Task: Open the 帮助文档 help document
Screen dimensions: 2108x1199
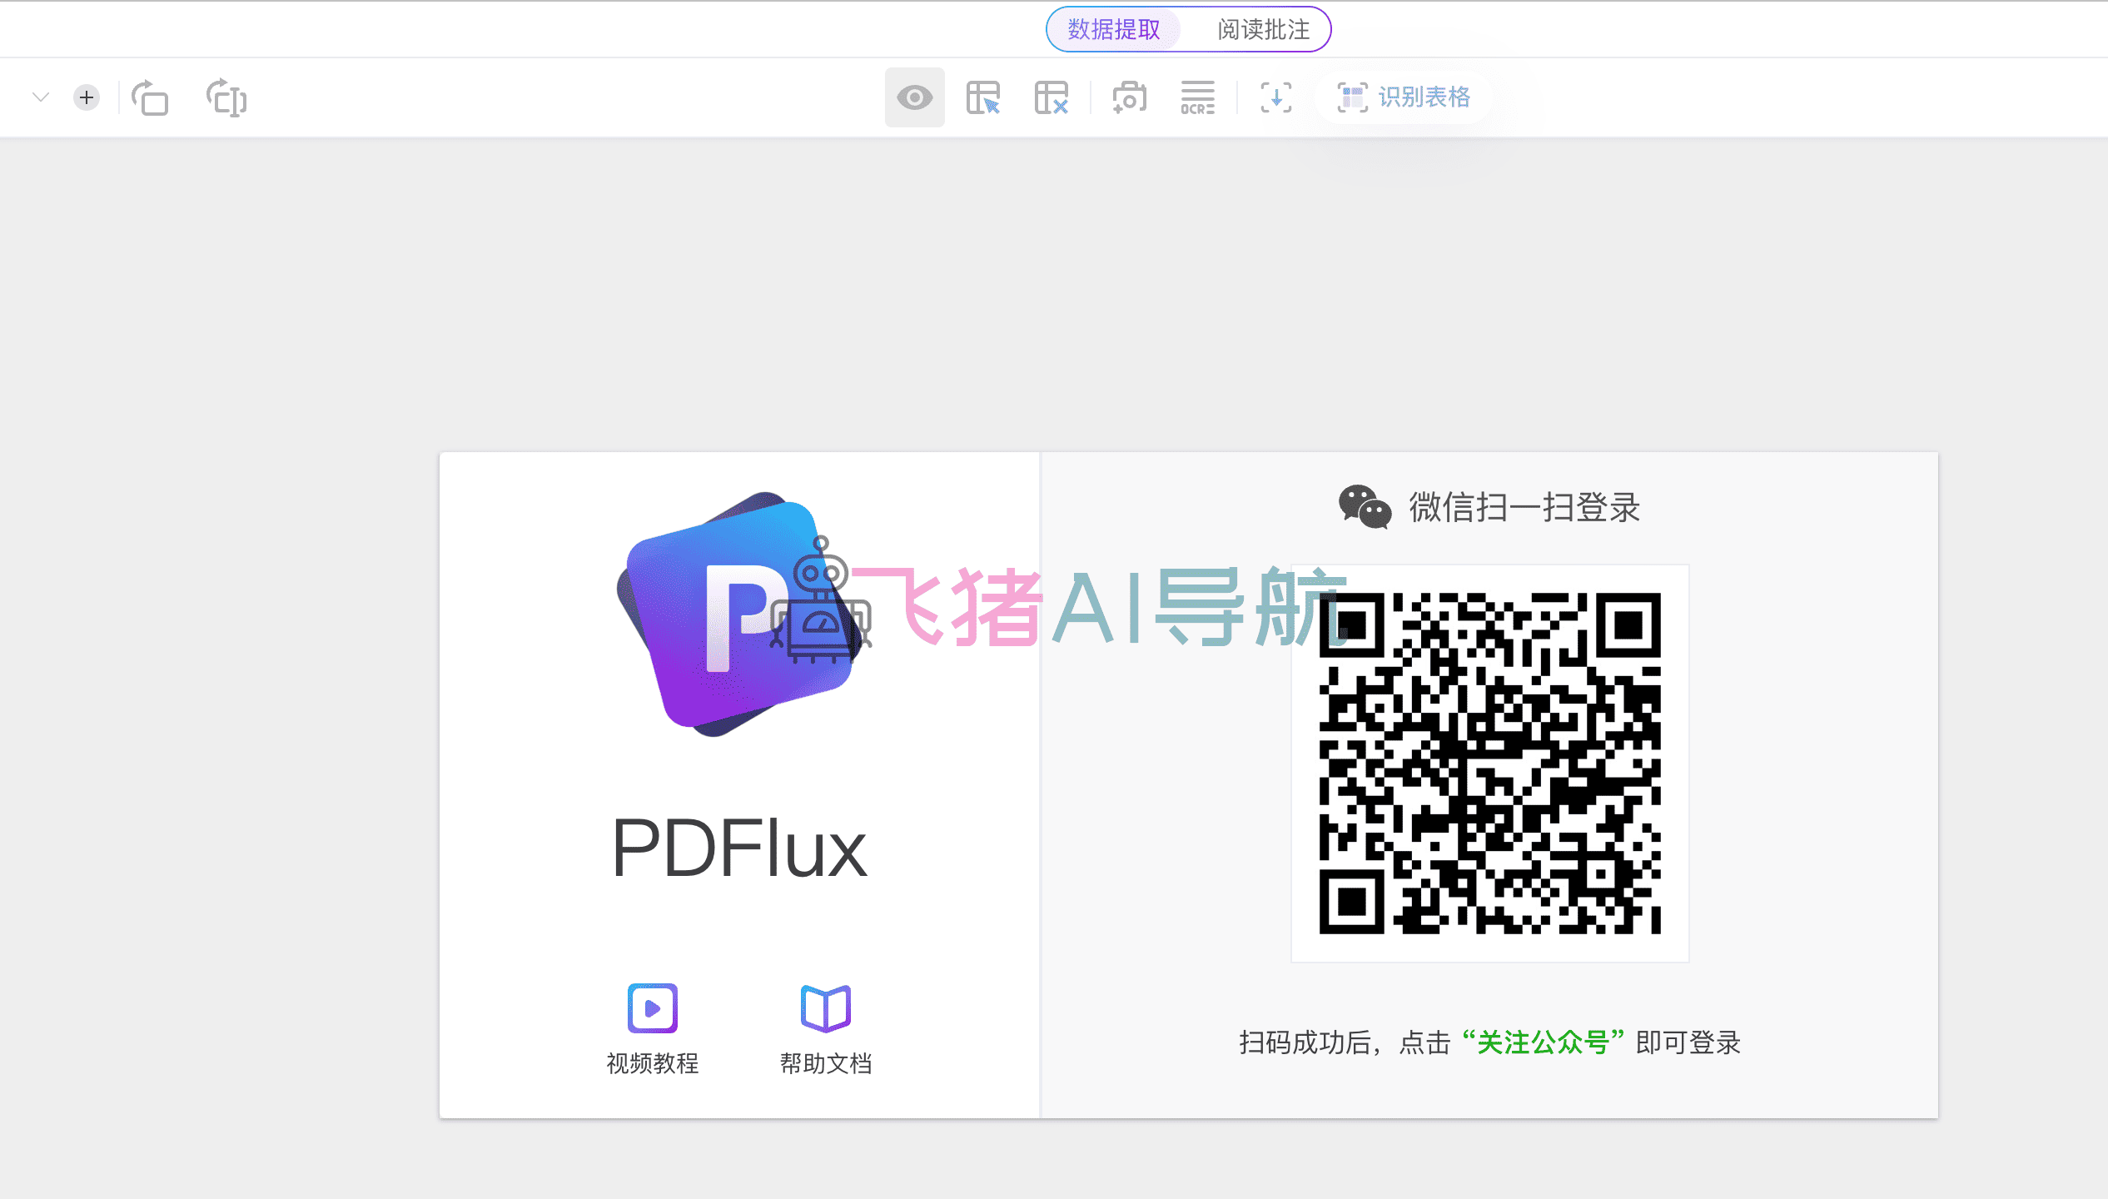Action: (x=826, y=1029)
